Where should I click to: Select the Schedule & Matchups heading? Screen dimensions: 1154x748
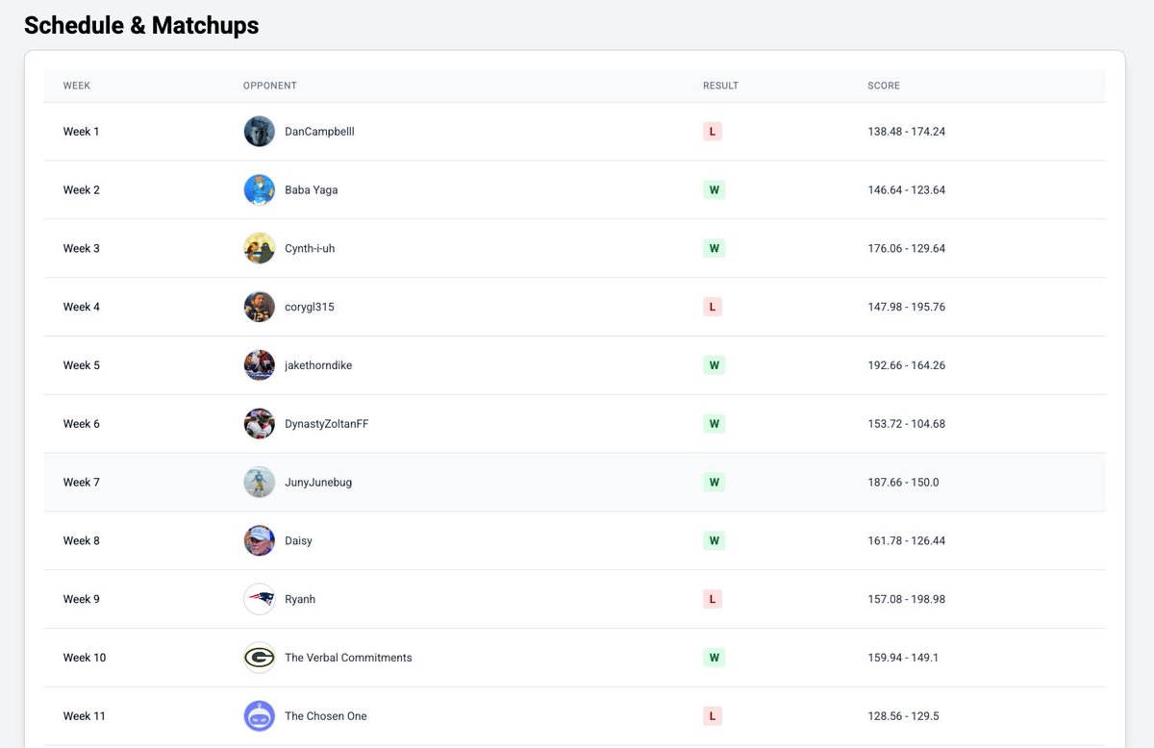coord(141,25)
